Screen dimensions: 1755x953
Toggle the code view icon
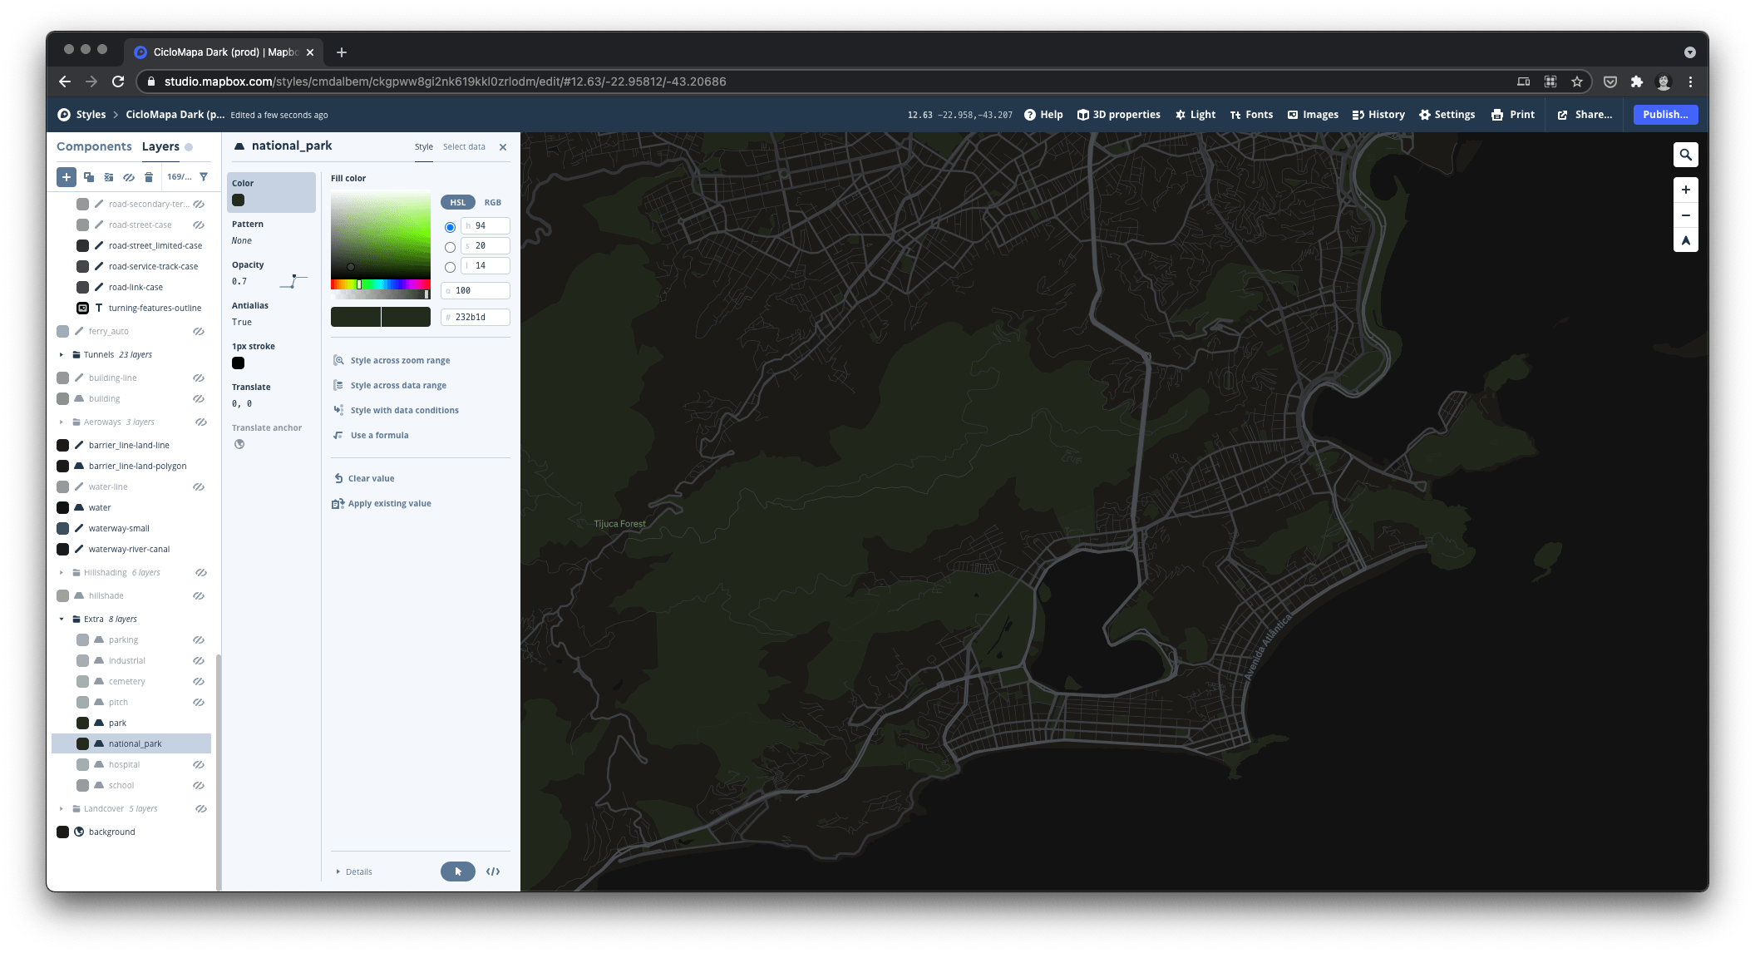point(493,872)
